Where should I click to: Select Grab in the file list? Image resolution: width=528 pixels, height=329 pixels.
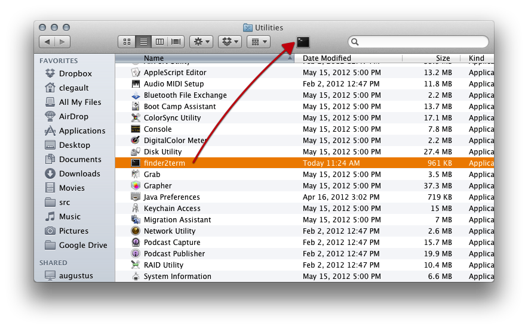pos(305,175)
